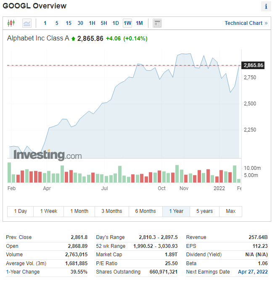This screenshot has height=282, width=275.
Task: Click the Alphabet Inc Class A title
Action: point(38,38)
